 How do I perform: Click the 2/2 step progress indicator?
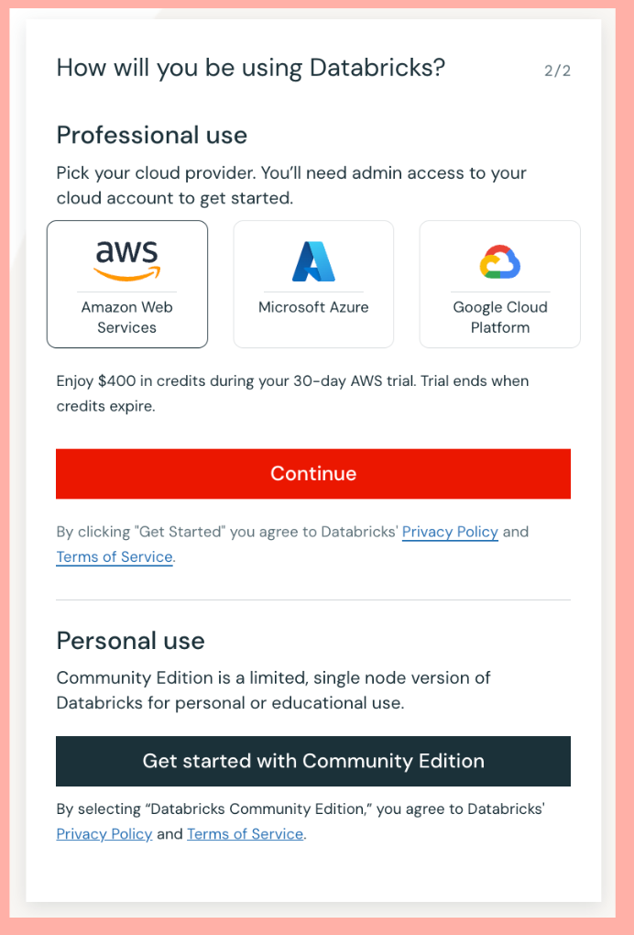pyautogui.click(x=555, y=69)
